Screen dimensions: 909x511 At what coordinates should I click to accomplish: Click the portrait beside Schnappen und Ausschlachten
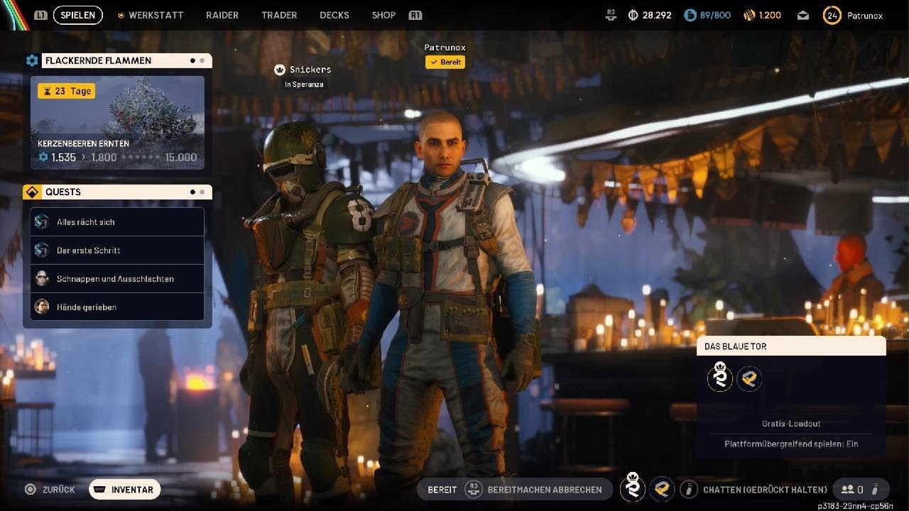(42, 279)
